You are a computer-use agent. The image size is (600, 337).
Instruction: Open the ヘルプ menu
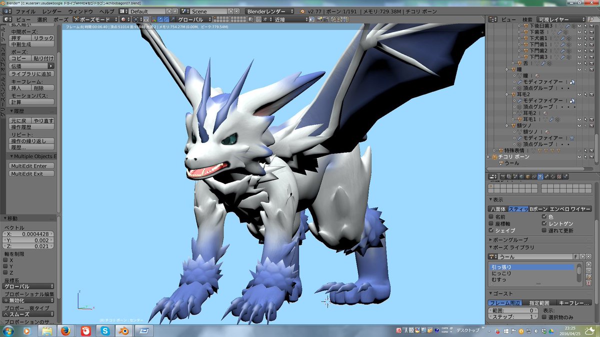point(106,11)
